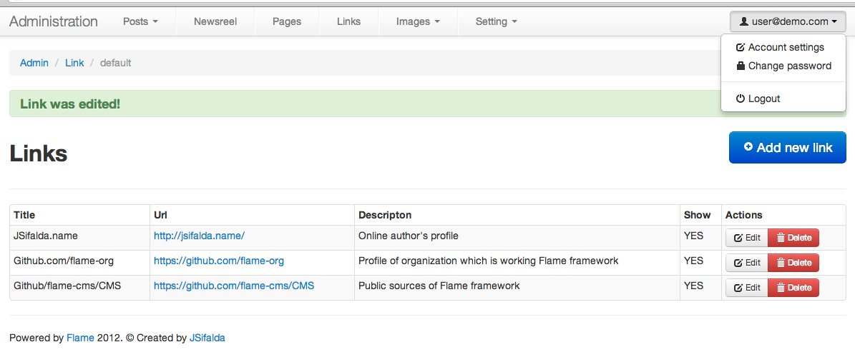Screen dimensions: 855x362
Task: Open the Pages navigation item
Action: 287,21
